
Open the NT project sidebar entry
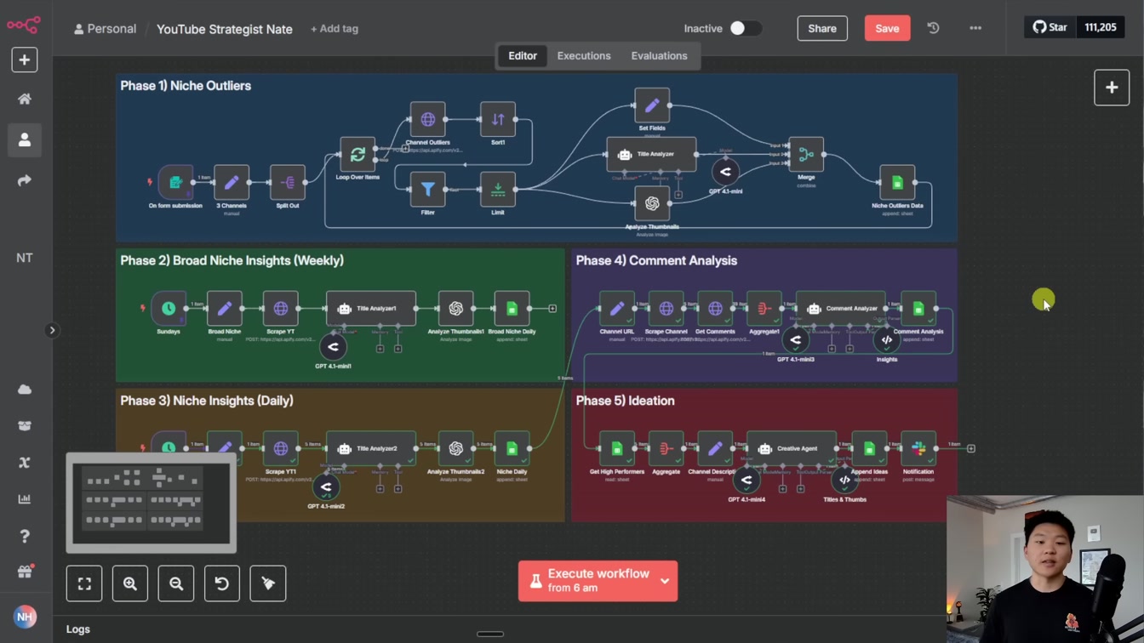pyautogui.click(x=25, y=258)
